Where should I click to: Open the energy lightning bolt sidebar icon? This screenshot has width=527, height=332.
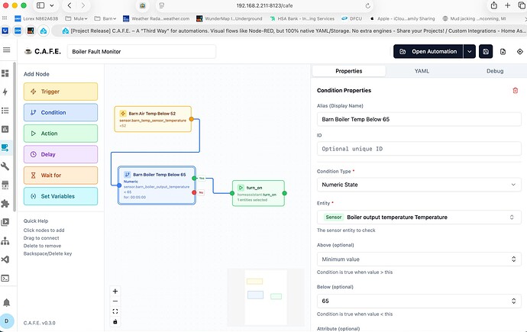tap(5, 92)
